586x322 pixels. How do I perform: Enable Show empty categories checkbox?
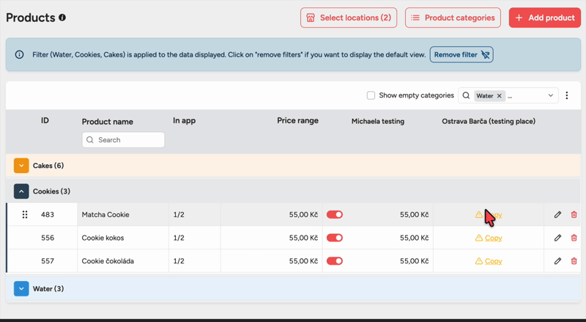point(371,95)
